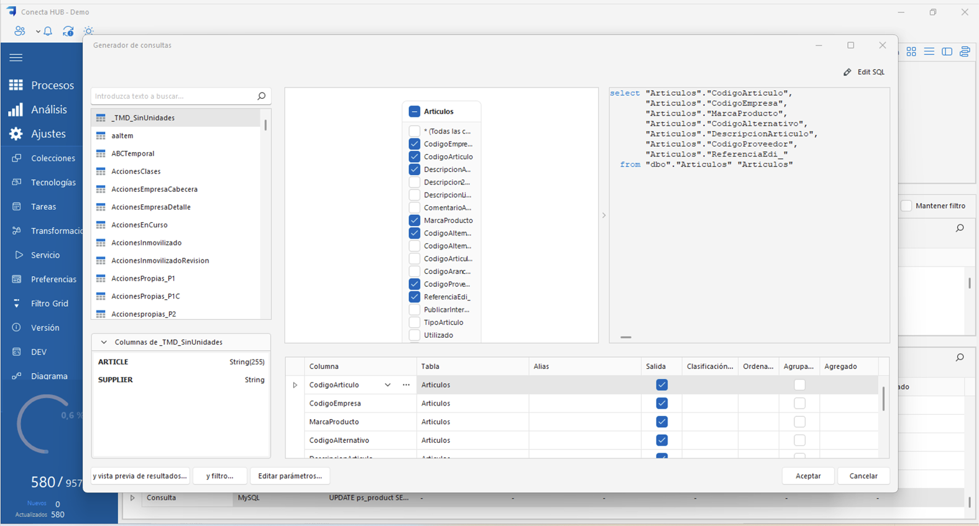Collapse the Columnas de _TMD_SinUnidades section
Image resolution: width=979 pixels, height=526 pixels.
pyautogui.click(x=104, y=343)
